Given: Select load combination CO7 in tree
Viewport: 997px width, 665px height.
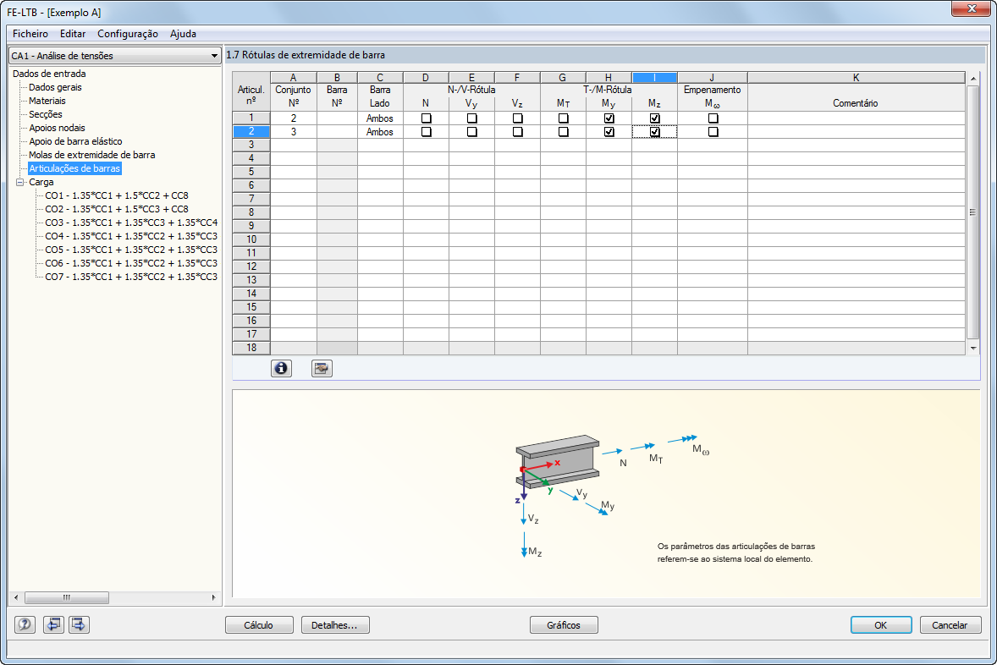Looking at the screenshot, I should click(131, 277).
